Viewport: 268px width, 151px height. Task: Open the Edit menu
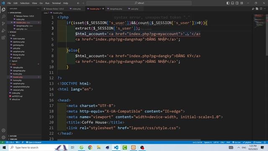15,3
